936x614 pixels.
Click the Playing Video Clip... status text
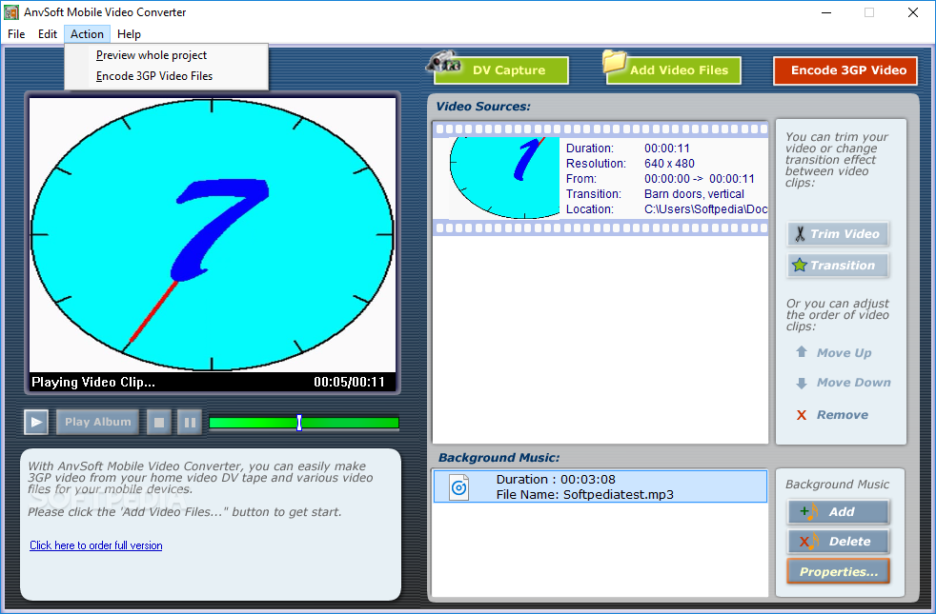coord(93,382)
